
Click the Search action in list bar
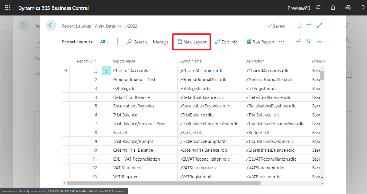[137, 42]
